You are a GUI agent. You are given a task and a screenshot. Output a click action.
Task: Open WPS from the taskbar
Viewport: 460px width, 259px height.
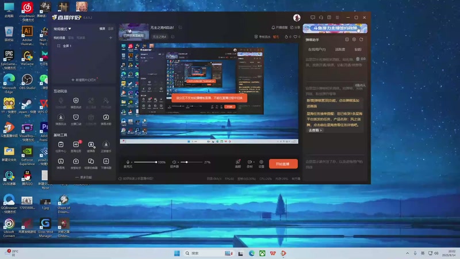(273, 253)
